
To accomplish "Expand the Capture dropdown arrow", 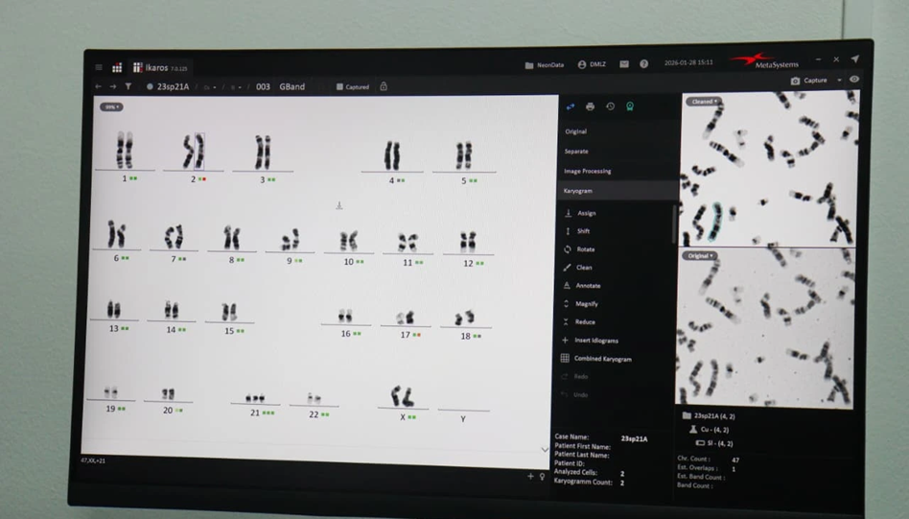I will pos(839,81).
